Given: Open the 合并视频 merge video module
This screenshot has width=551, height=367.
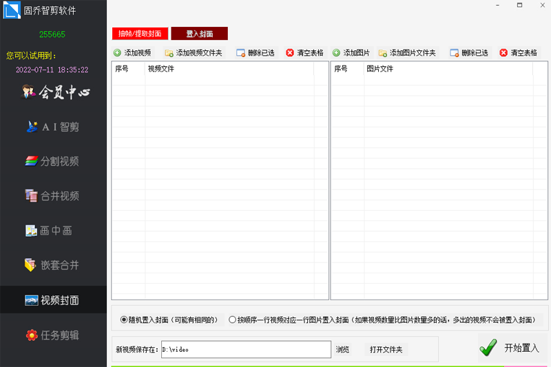Looking at the screenshot, I should pos(52,196).
